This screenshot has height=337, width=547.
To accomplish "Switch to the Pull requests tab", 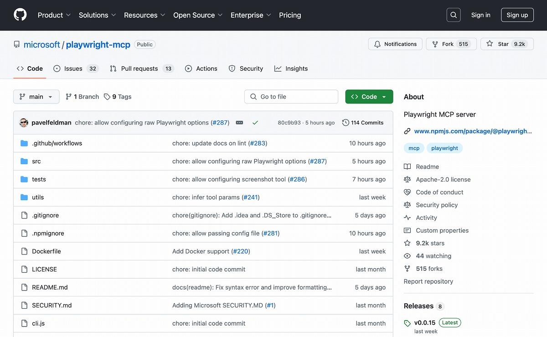I will pos(142,68).
